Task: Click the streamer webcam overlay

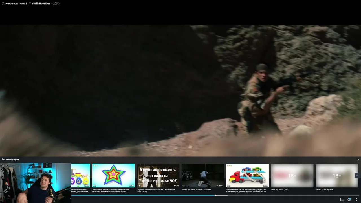Action: (x=36, y=183)
